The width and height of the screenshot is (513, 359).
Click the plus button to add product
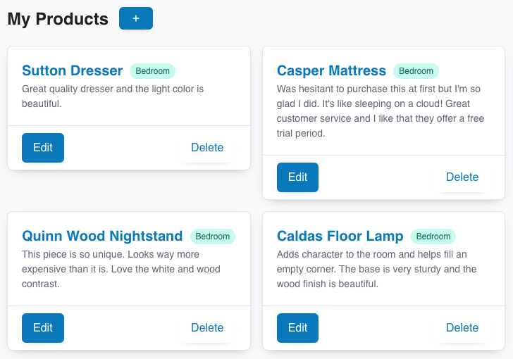[136, 18]
